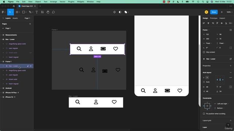This screenshot has width=234, height=131.
Task: Click the Align top icon
Action: tap(217, 23)
